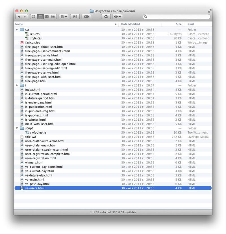Select is-main-page.html file name

point(38,103)
